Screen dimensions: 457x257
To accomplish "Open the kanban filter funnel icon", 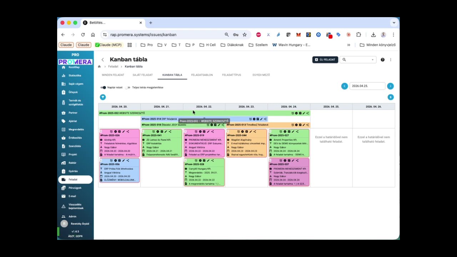I will click(x=103, y=97).
